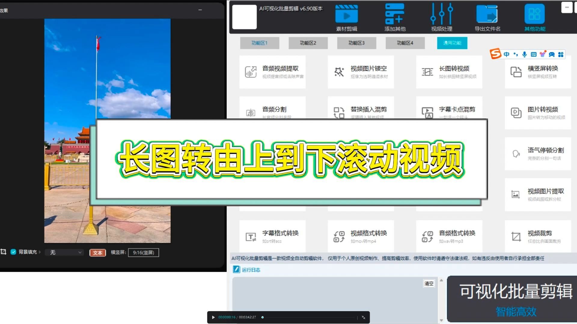Seek using the video progress slider
The width and height of the screenshot is (577, 324).
pos(309,317)
